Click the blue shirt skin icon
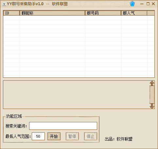 pos(132,4)
